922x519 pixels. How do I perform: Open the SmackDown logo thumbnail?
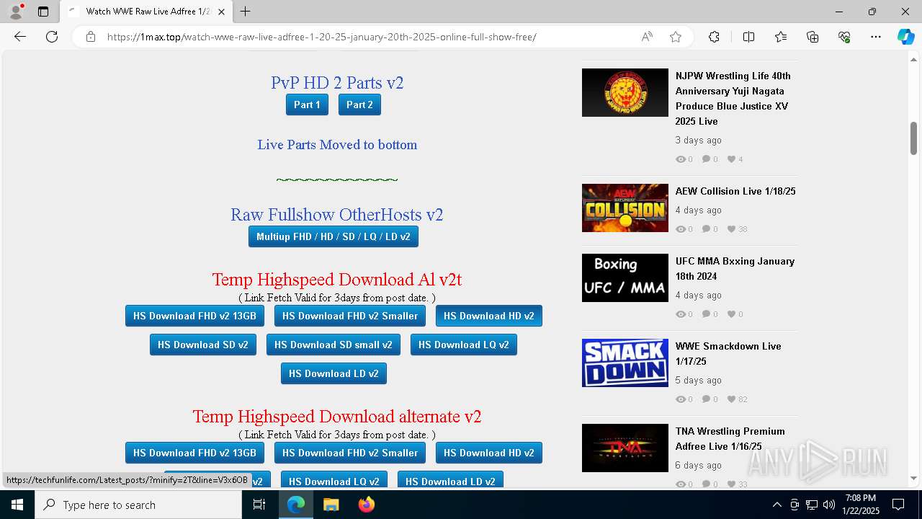[x=625, y=363]
